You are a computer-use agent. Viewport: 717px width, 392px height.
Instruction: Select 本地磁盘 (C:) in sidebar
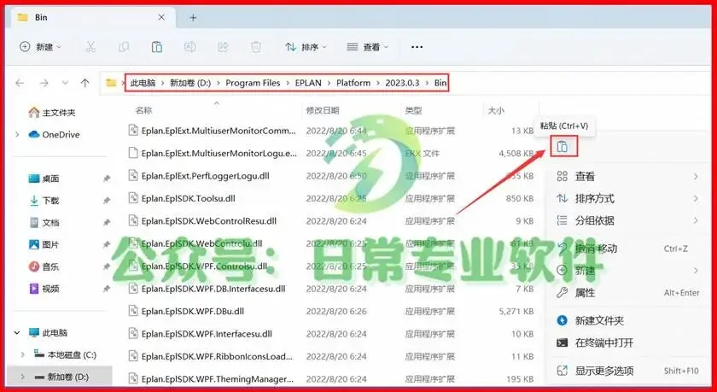point(65,354)
